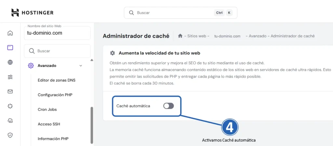Click the sidebar scroll up arrow
This screenshot has width=333, height=146.
[92, 60]
